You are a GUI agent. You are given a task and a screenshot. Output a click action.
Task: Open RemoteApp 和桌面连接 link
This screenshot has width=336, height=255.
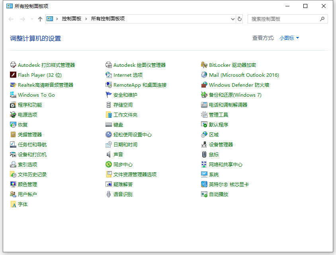140,85
